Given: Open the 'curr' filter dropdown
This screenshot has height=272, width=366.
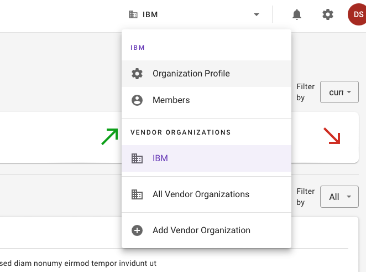Looking at the screenshot, I should (339, 92).
